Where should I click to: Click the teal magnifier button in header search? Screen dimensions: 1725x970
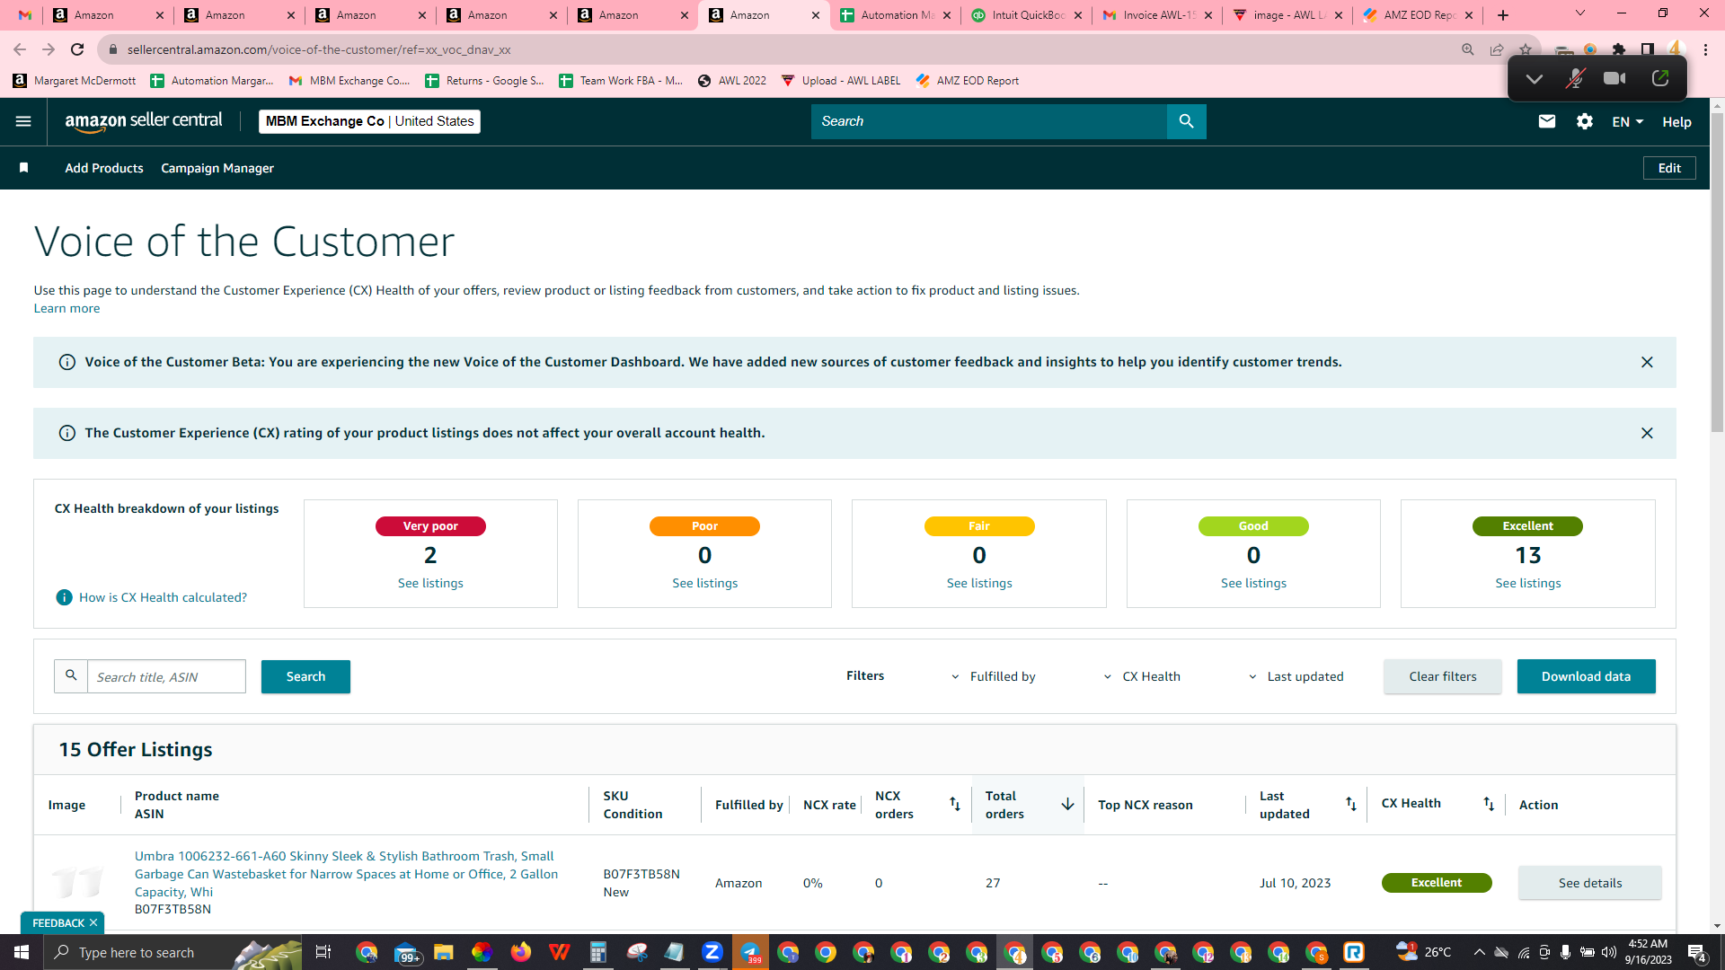click(x=1186, y=121)
